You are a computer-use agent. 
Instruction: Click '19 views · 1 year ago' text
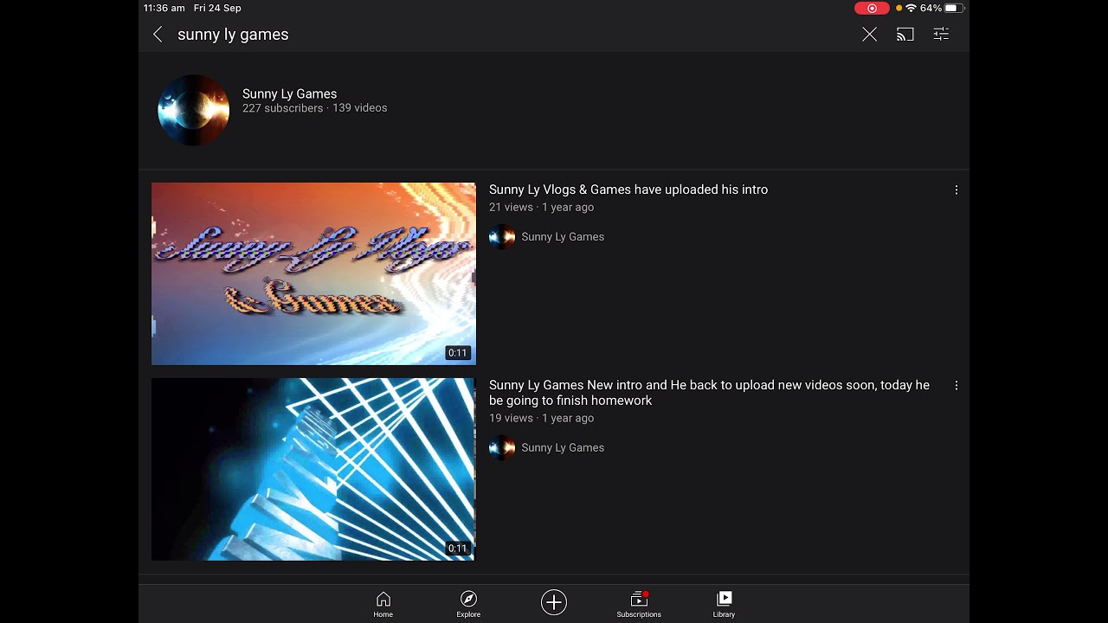541,419
